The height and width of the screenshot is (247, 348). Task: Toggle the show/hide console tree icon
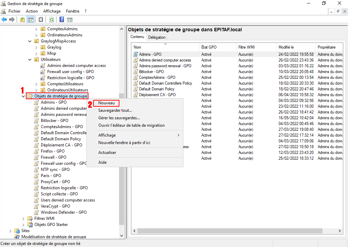pos(30,19)
